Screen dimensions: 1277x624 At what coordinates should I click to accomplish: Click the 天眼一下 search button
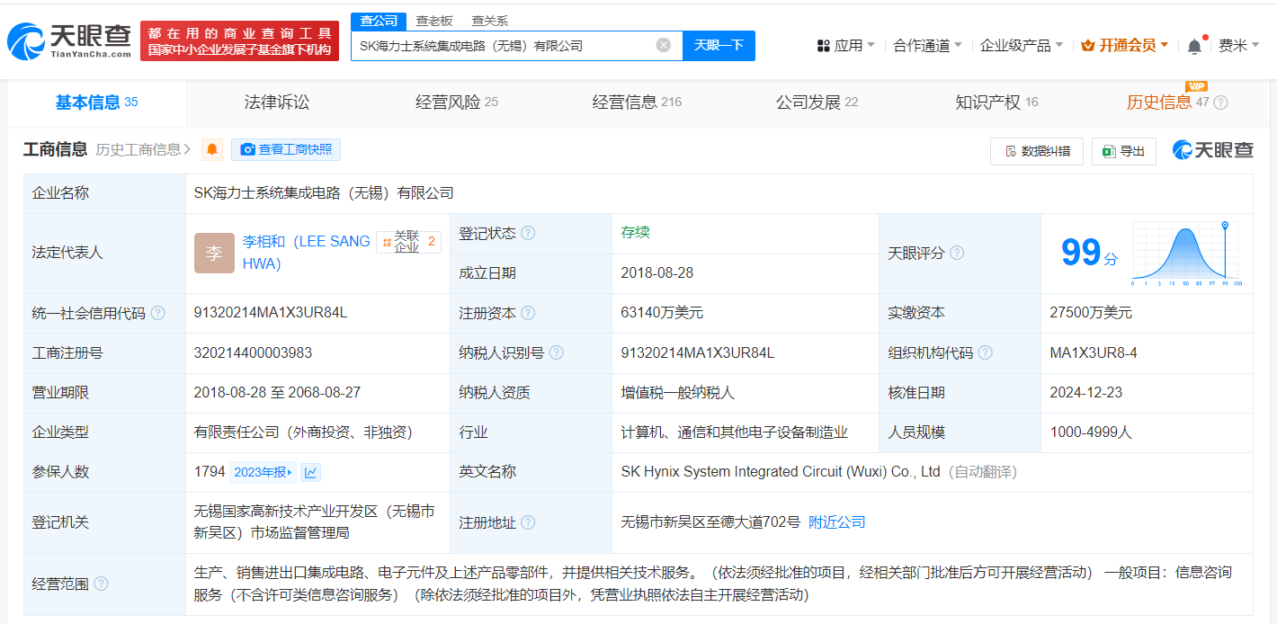[x=719, y=45]
